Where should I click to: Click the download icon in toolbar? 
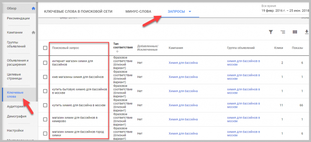tap(306, 32)
